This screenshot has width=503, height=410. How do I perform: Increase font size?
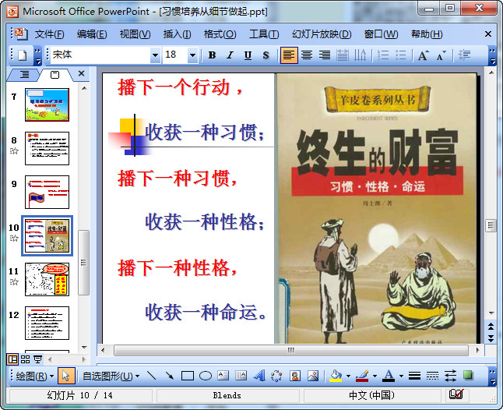pos(423,55)
